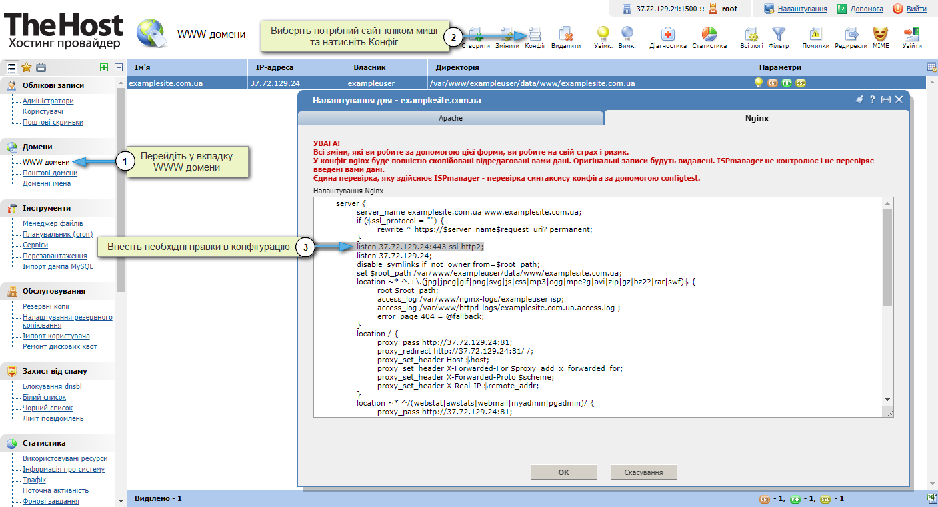Click the help question mark in the dialog title bar
The image size is (938, 507).
[872, 99]
